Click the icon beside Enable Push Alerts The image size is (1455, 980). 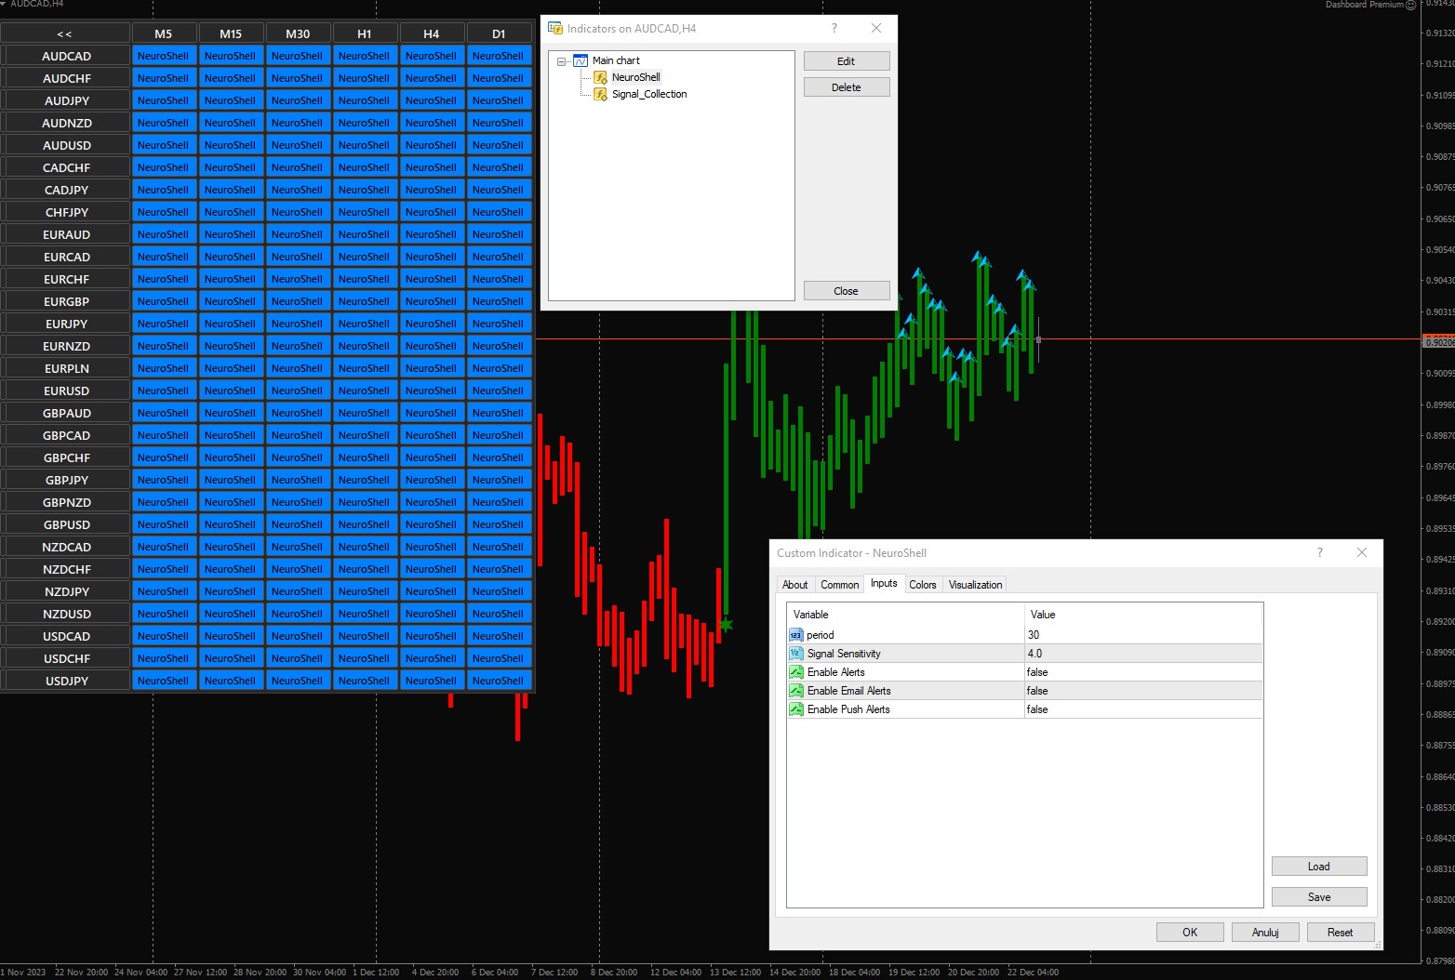coord(795,709)
